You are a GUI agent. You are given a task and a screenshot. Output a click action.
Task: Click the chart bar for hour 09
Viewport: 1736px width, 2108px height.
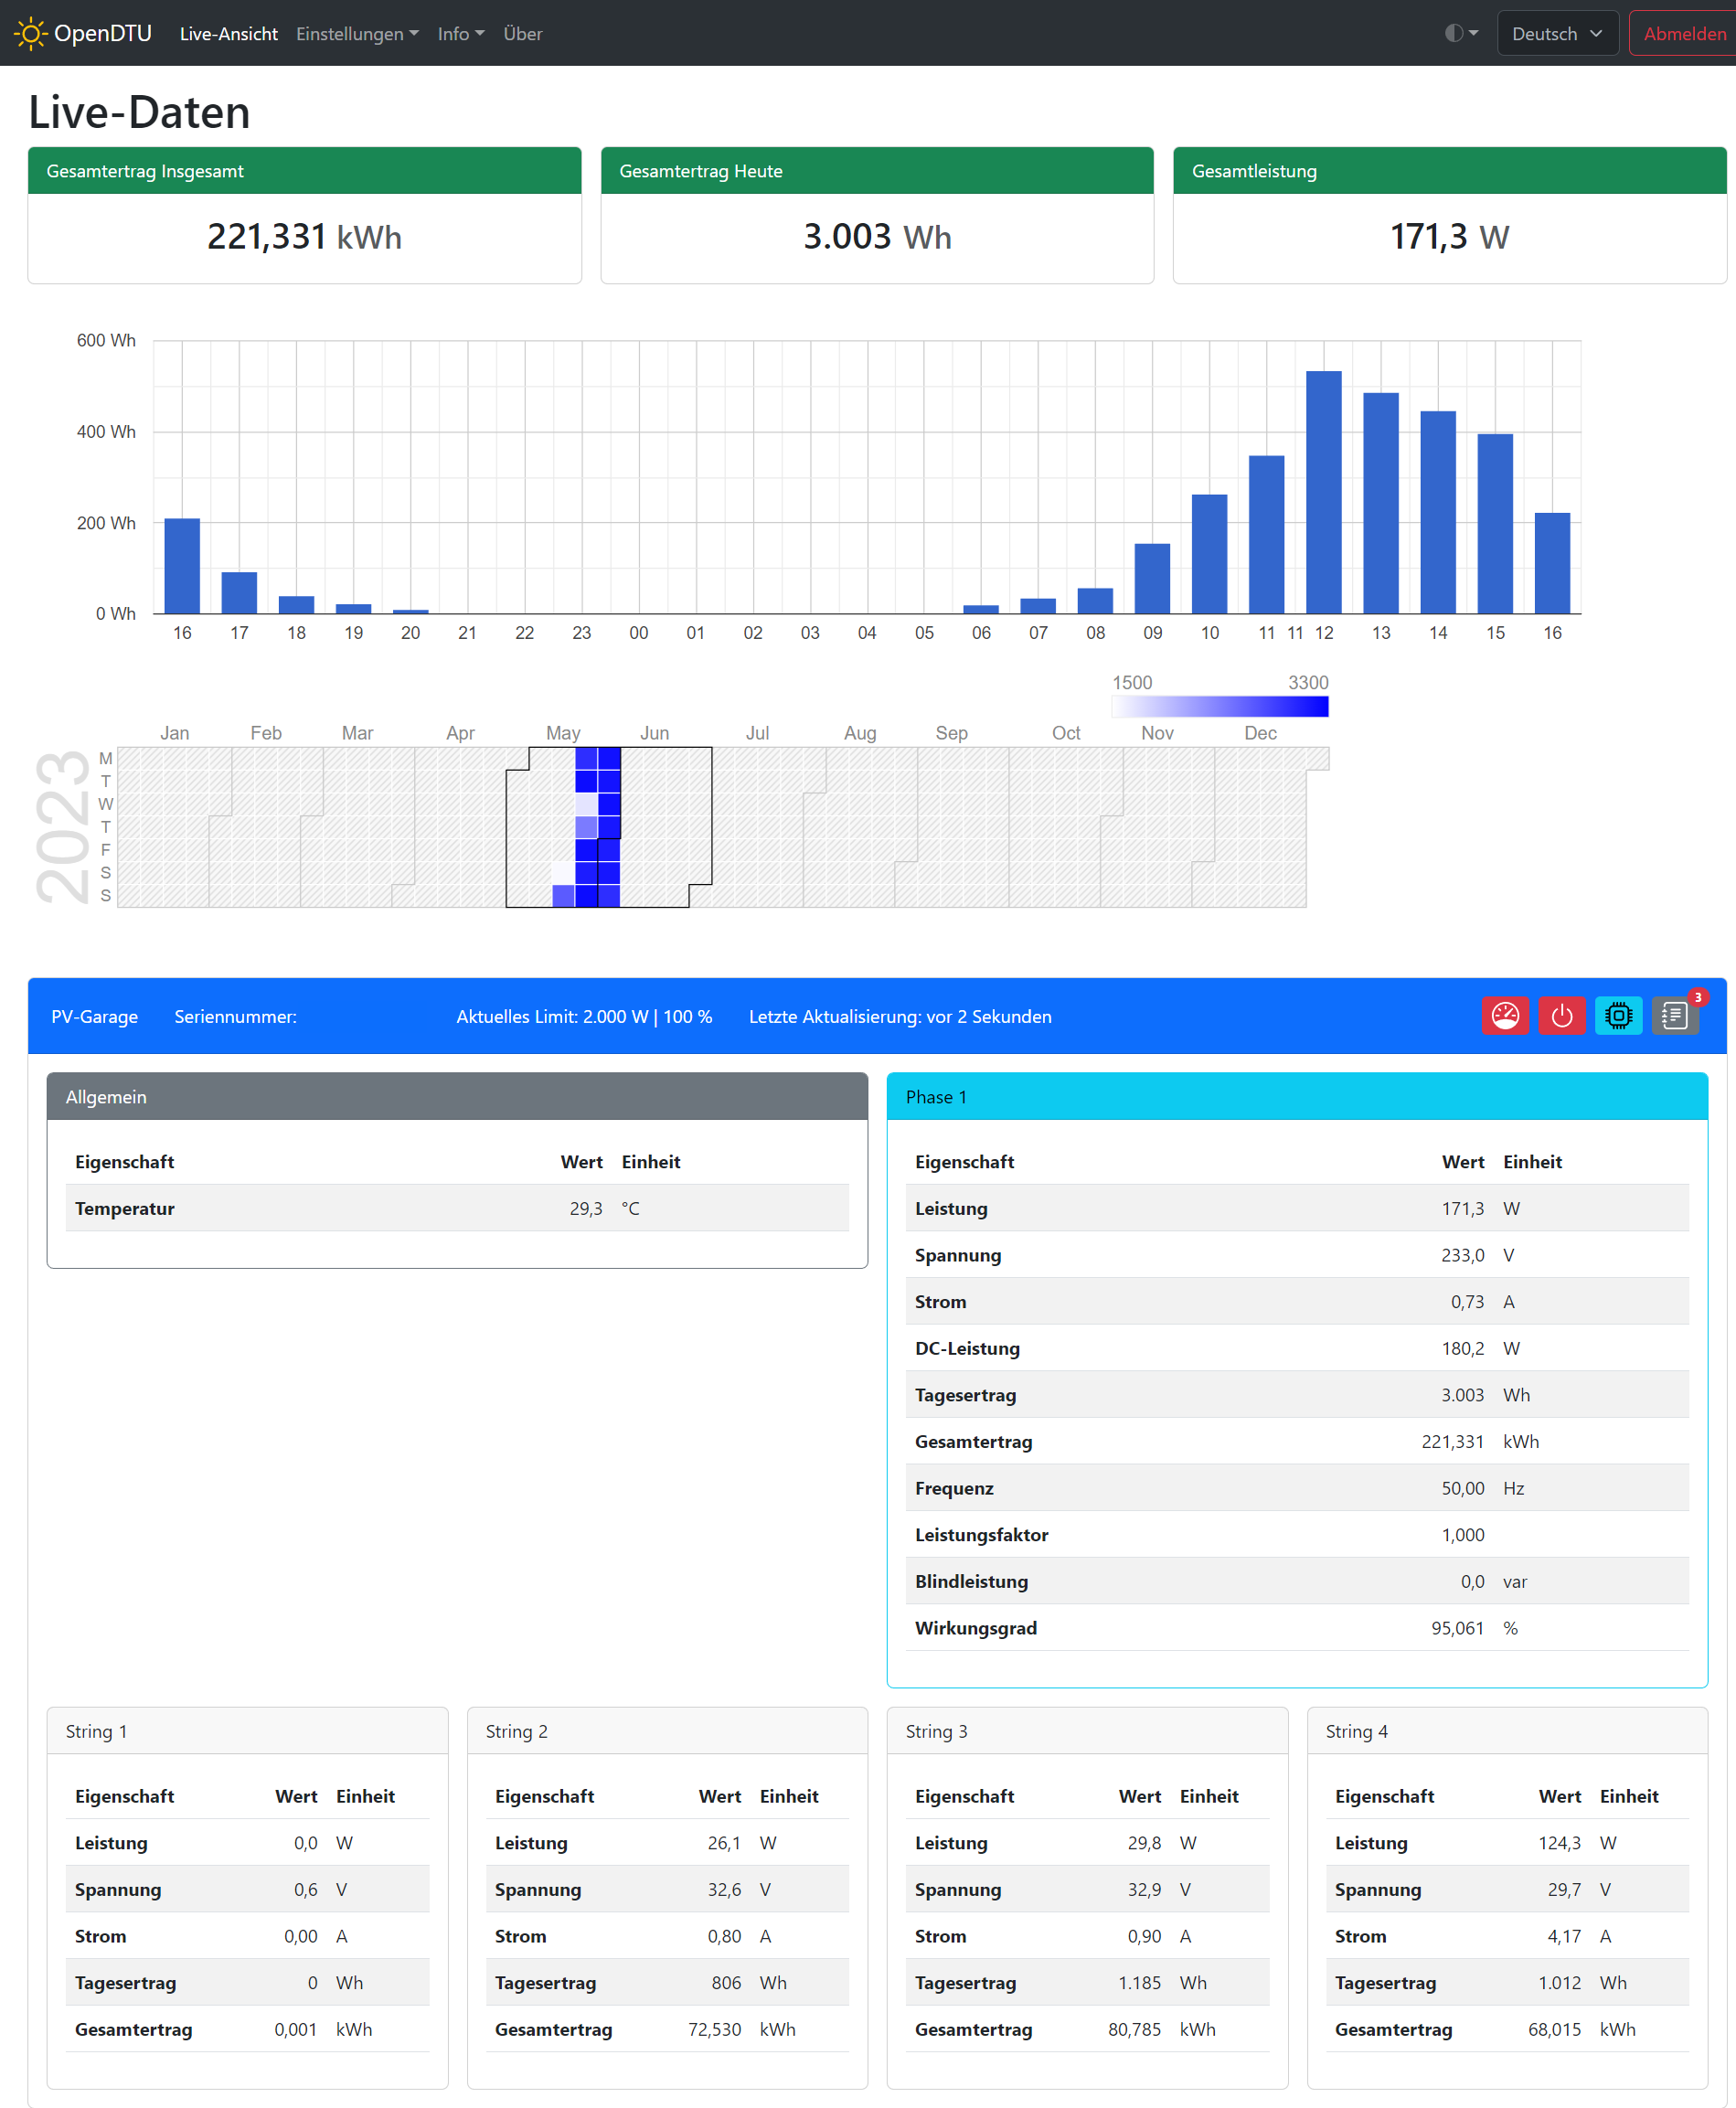pyautogui.click(x=1152, y=578)
